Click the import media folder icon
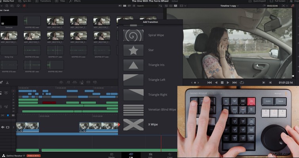Screen dimensions: 299x158 [12, 6]
